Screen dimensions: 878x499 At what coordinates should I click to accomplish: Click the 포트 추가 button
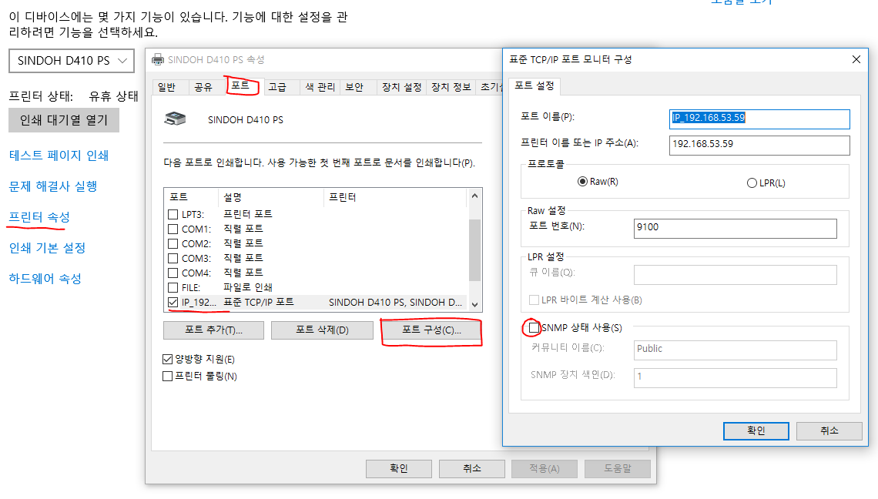click(x=213, y=330)
